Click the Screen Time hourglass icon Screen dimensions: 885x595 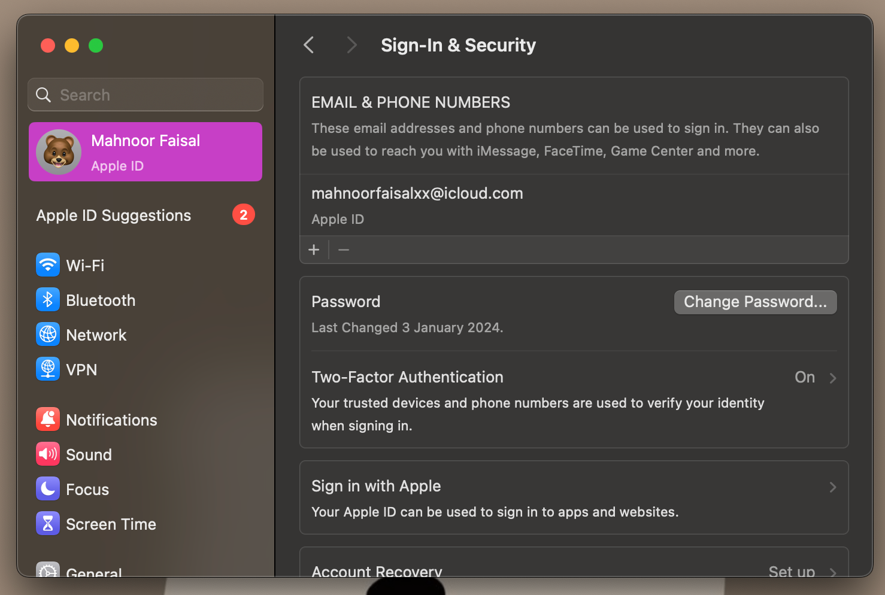pos(48,523)
